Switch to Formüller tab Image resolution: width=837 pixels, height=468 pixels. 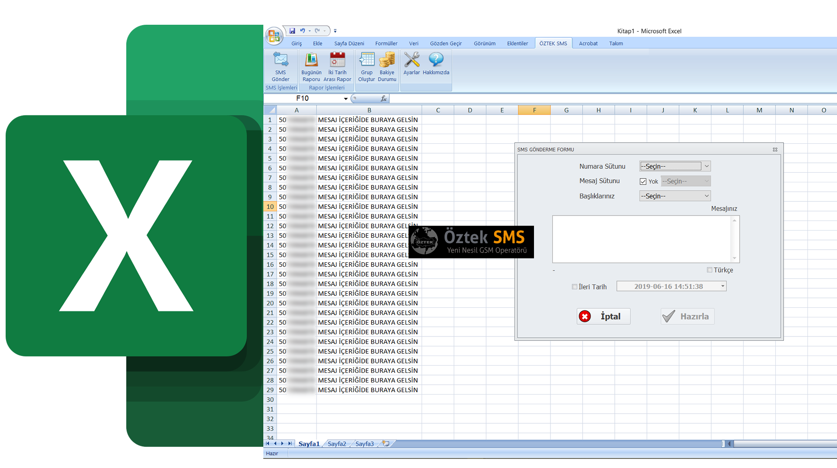pyautogui.click(x=386, y=43)
